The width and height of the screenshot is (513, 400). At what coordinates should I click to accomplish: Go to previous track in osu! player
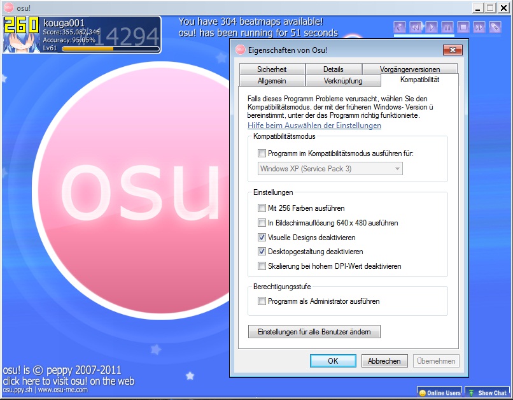tap(416, 27)
